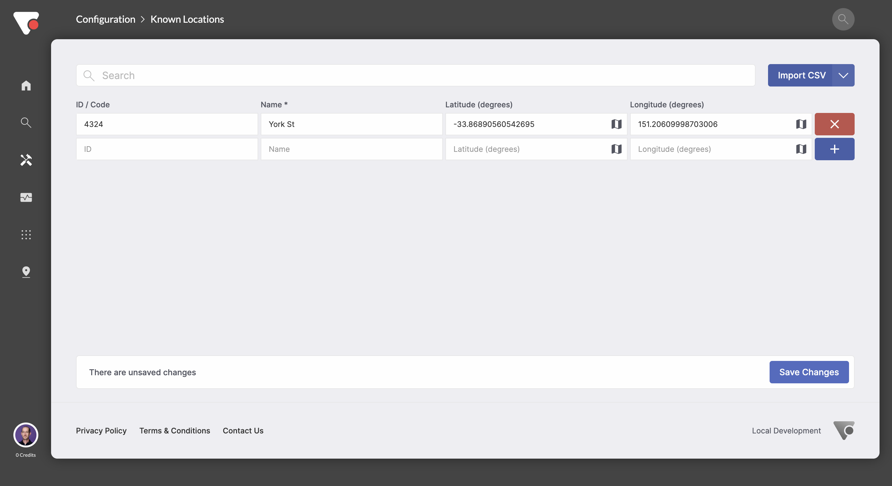Open the Search sidebar magnifier icon
Image resolution: width=892 pixels, height=486 pixels.
tap(26, 123)
